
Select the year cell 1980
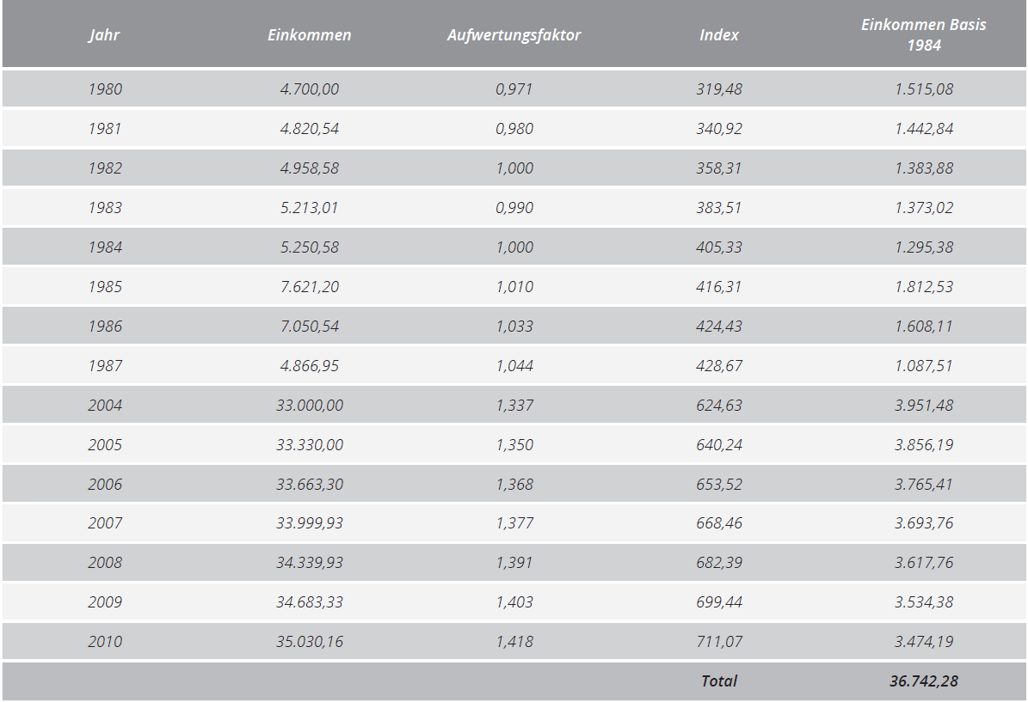tap(105, 89)
